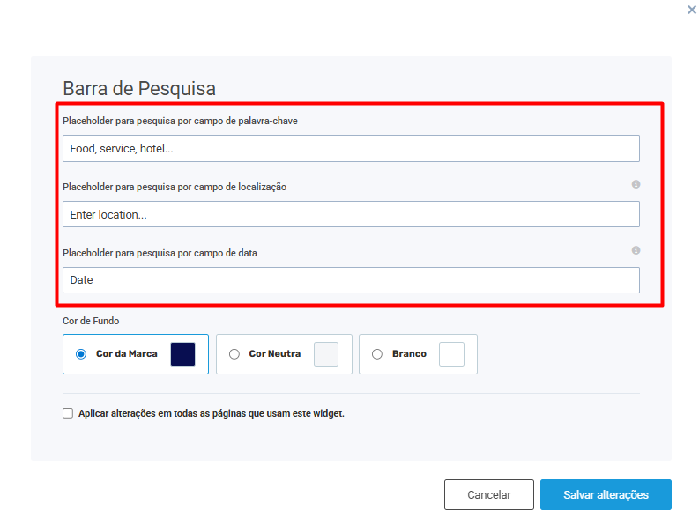699x519 pixels.
Task: Focus the 'Date' placeholder input field
Action: tap(352, 280)
